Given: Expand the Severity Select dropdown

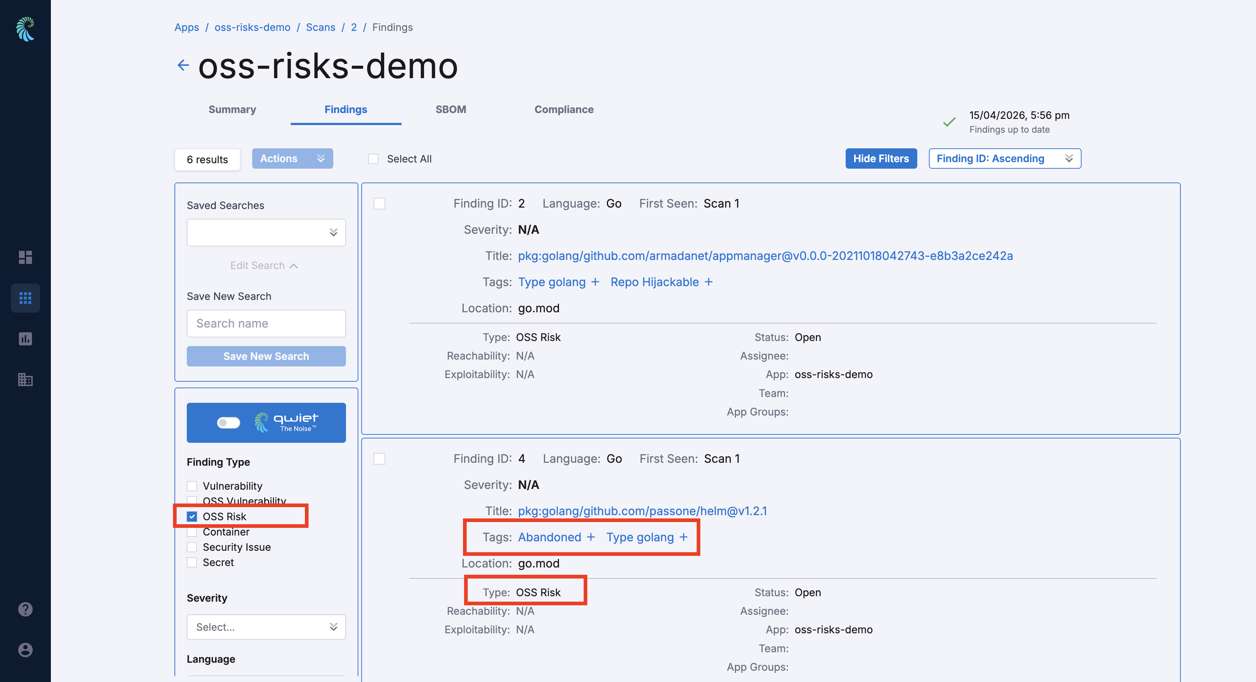Looking at the screenshot, I should [266, 627].
